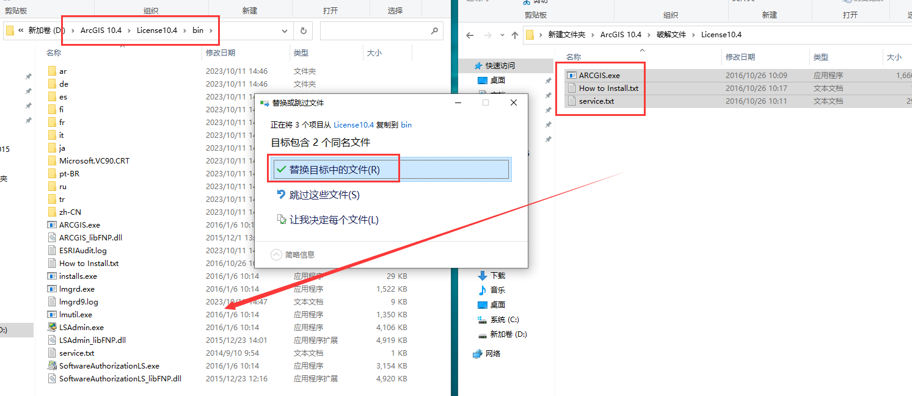Click the License10.4 source link in dialog
912x396 pixels.
[x=354, y=124]
